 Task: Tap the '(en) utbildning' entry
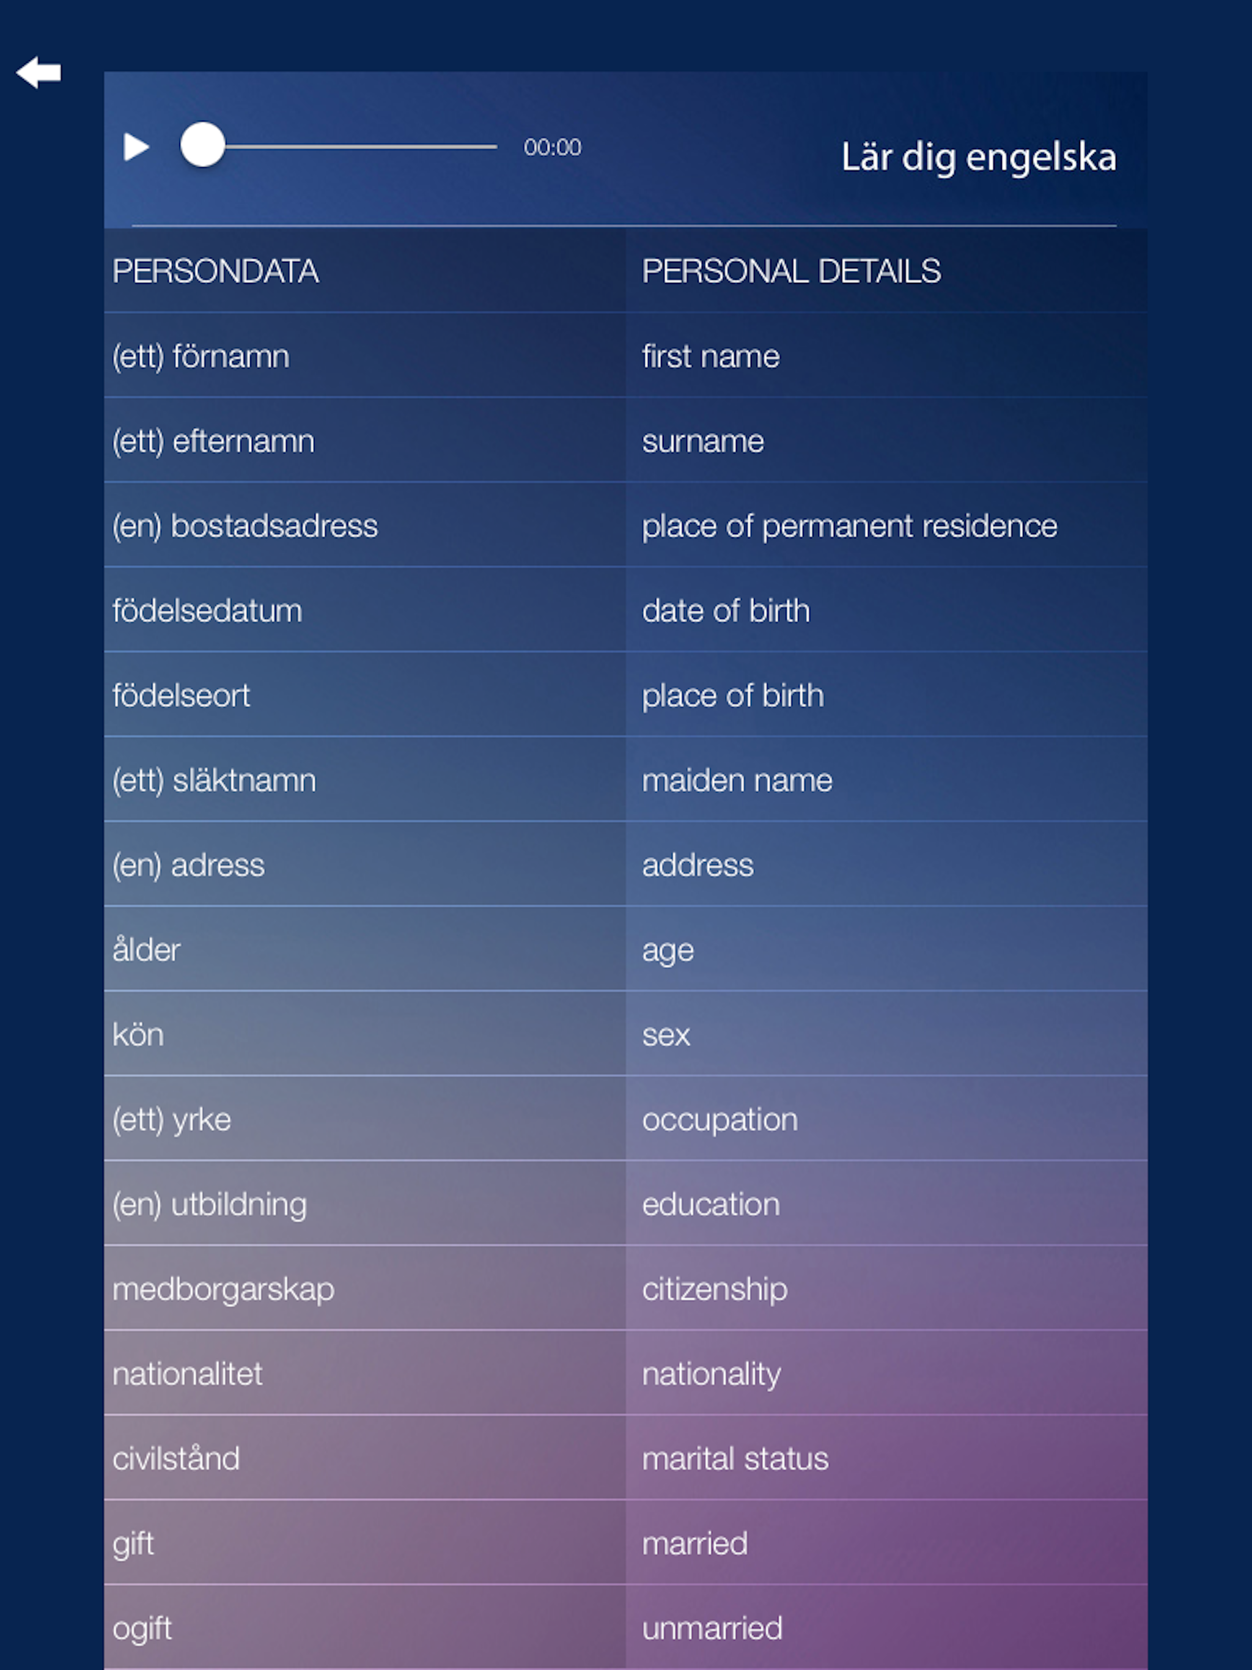[x=210, y=1205]
